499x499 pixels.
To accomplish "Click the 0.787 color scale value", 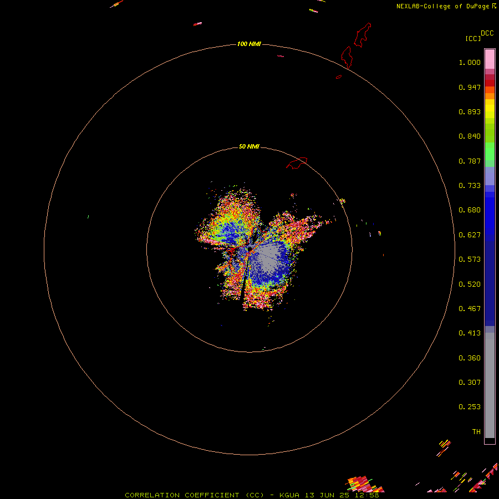I will point(470,161).
